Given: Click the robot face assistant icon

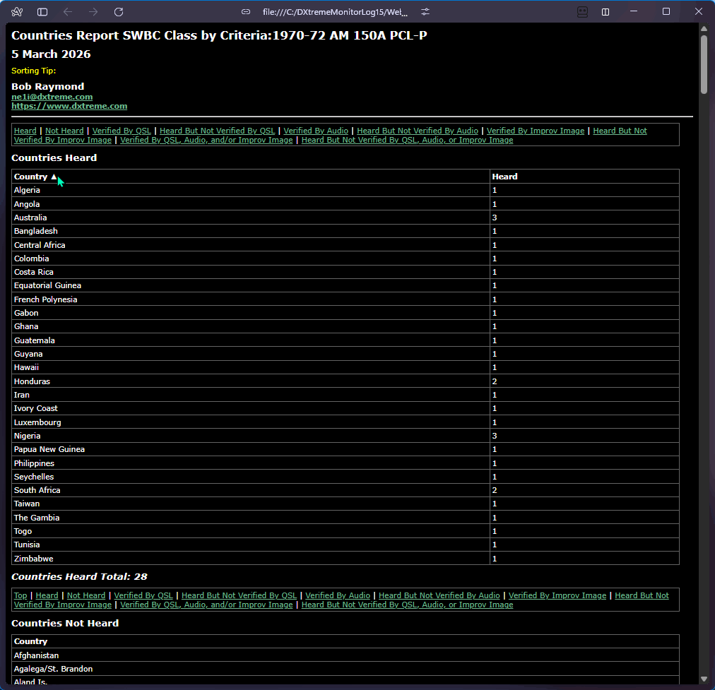Looking at the screenshot, I should pyautogui.click(x=582, y=12).
